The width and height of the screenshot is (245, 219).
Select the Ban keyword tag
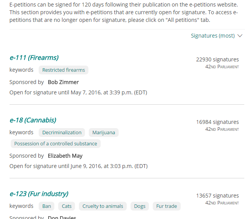[x=47, y=206]
